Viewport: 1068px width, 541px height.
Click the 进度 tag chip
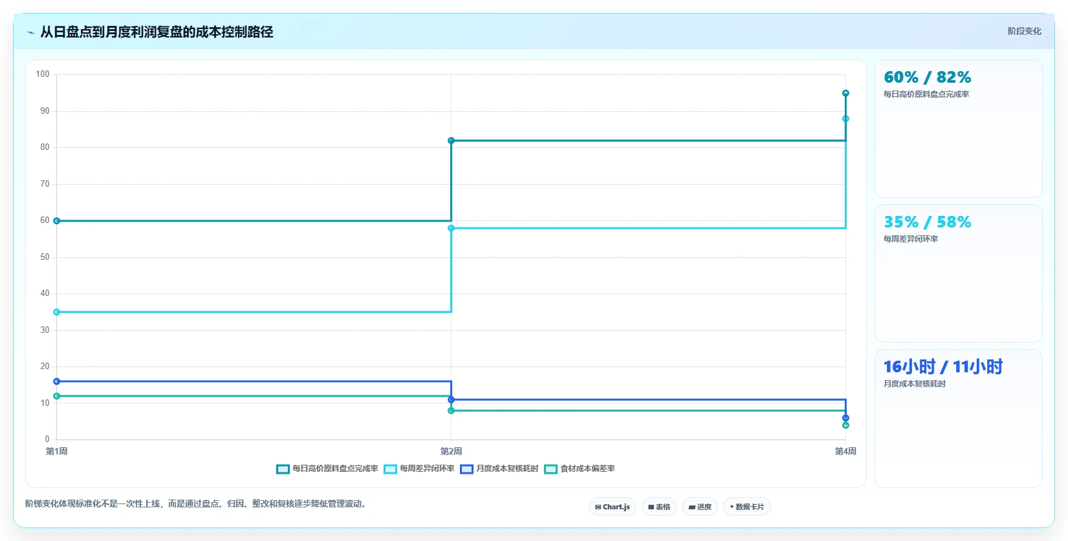point(700,507)
